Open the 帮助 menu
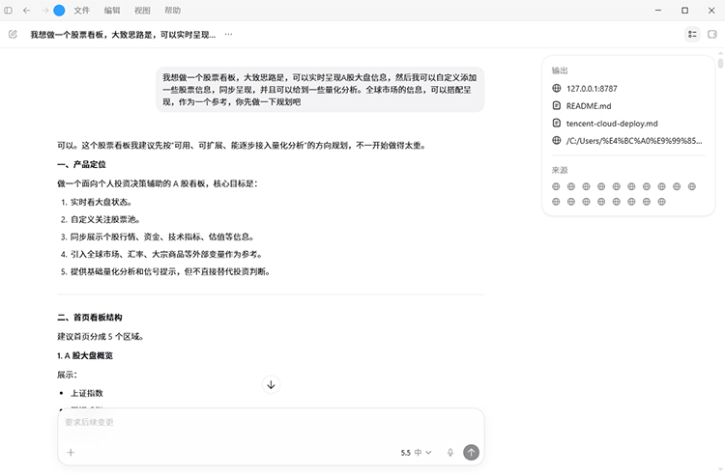Viewport: 725px width, 475px height. tap(172, 11)
